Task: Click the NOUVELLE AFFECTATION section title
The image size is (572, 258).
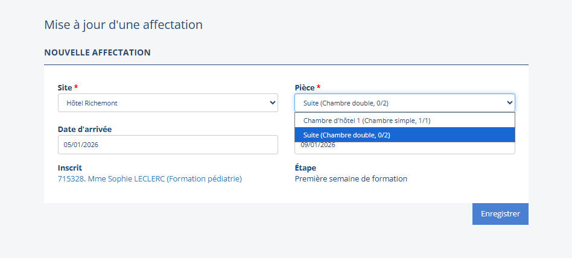Action: pyautogui.click(x=97, y=53)
